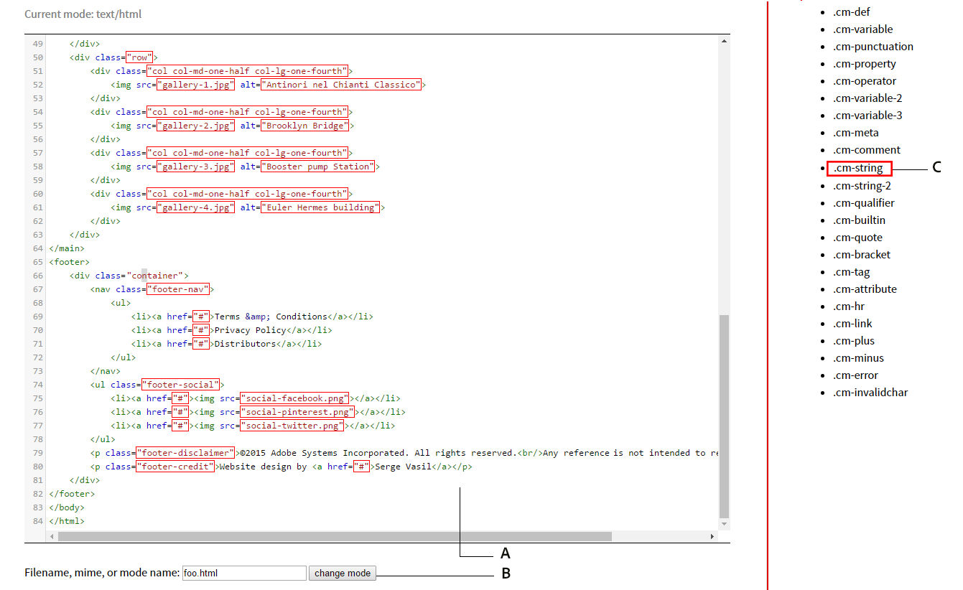
Task: Select the .cm-error class entry
Action: pyautogui.click(x=856, y=375)
